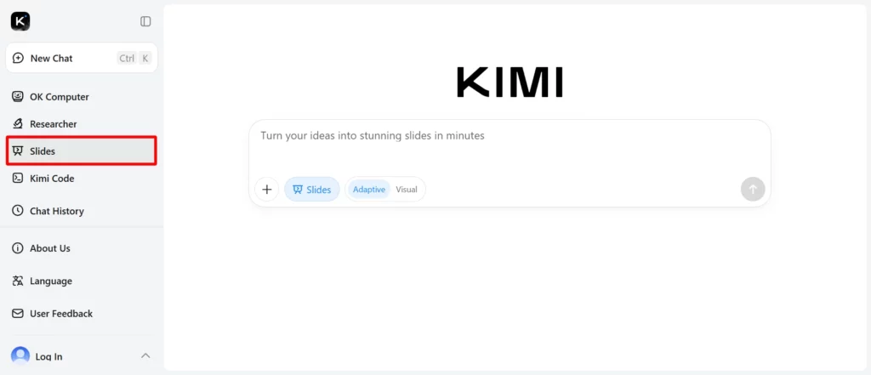Collapse the sidebar with the panel icon
The image size is (871, 375).
(x=145, y=21)
